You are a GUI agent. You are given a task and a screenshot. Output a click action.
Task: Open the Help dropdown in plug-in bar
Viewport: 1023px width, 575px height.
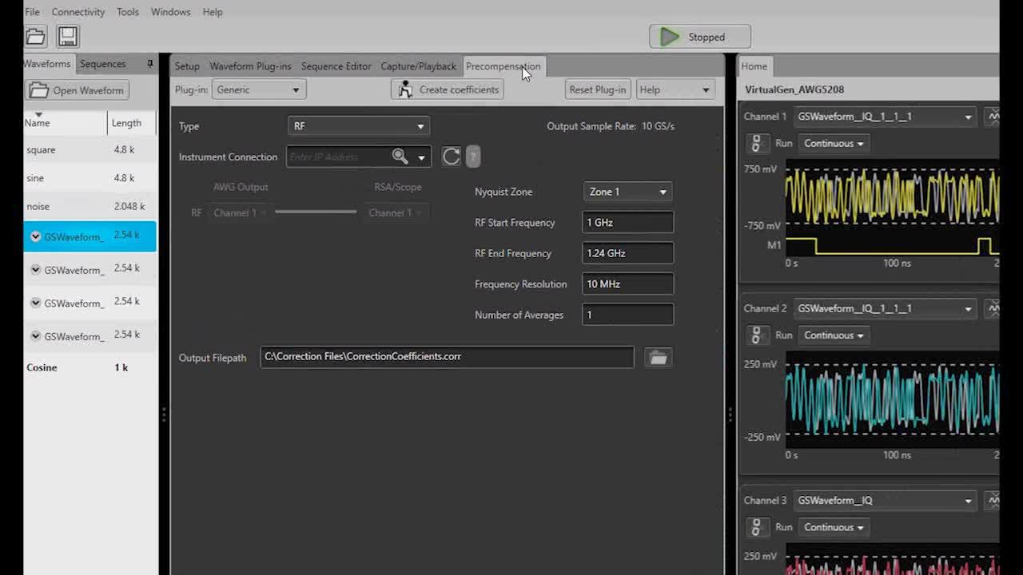(675, 89)
